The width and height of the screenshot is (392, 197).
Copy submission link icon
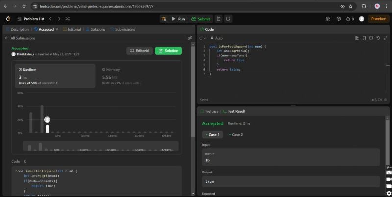pos(190,38)
